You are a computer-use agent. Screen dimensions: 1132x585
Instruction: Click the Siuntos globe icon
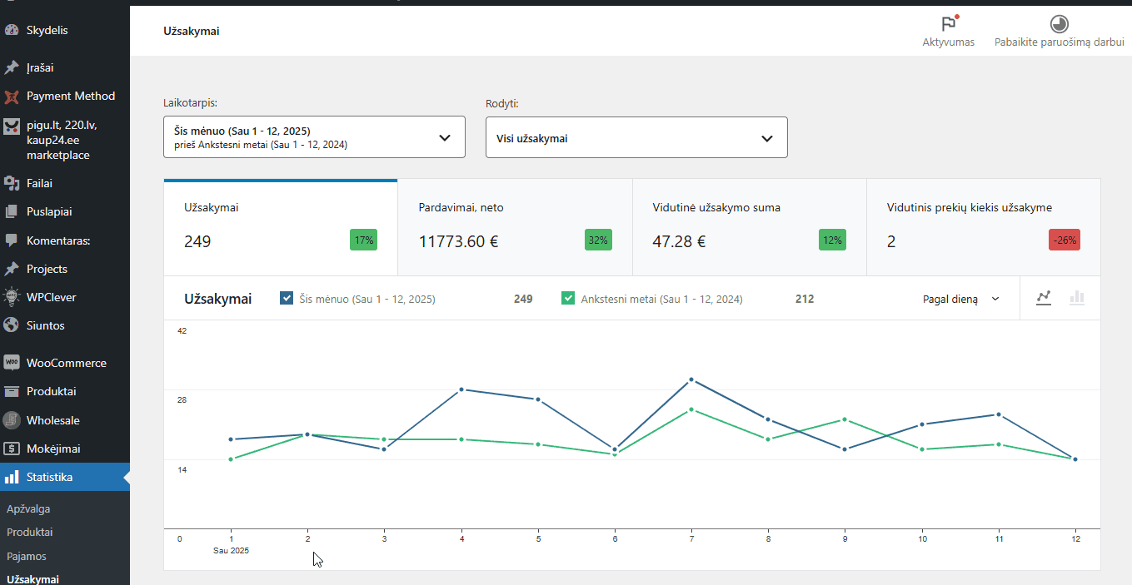(x=12, y=325)
